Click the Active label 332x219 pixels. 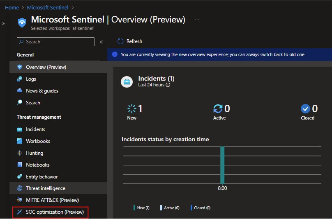tap(219, 118)
